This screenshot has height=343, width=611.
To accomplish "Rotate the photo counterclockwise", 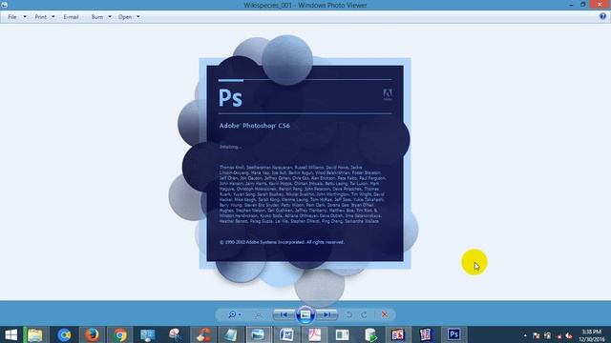I will [x=349, y=314].
